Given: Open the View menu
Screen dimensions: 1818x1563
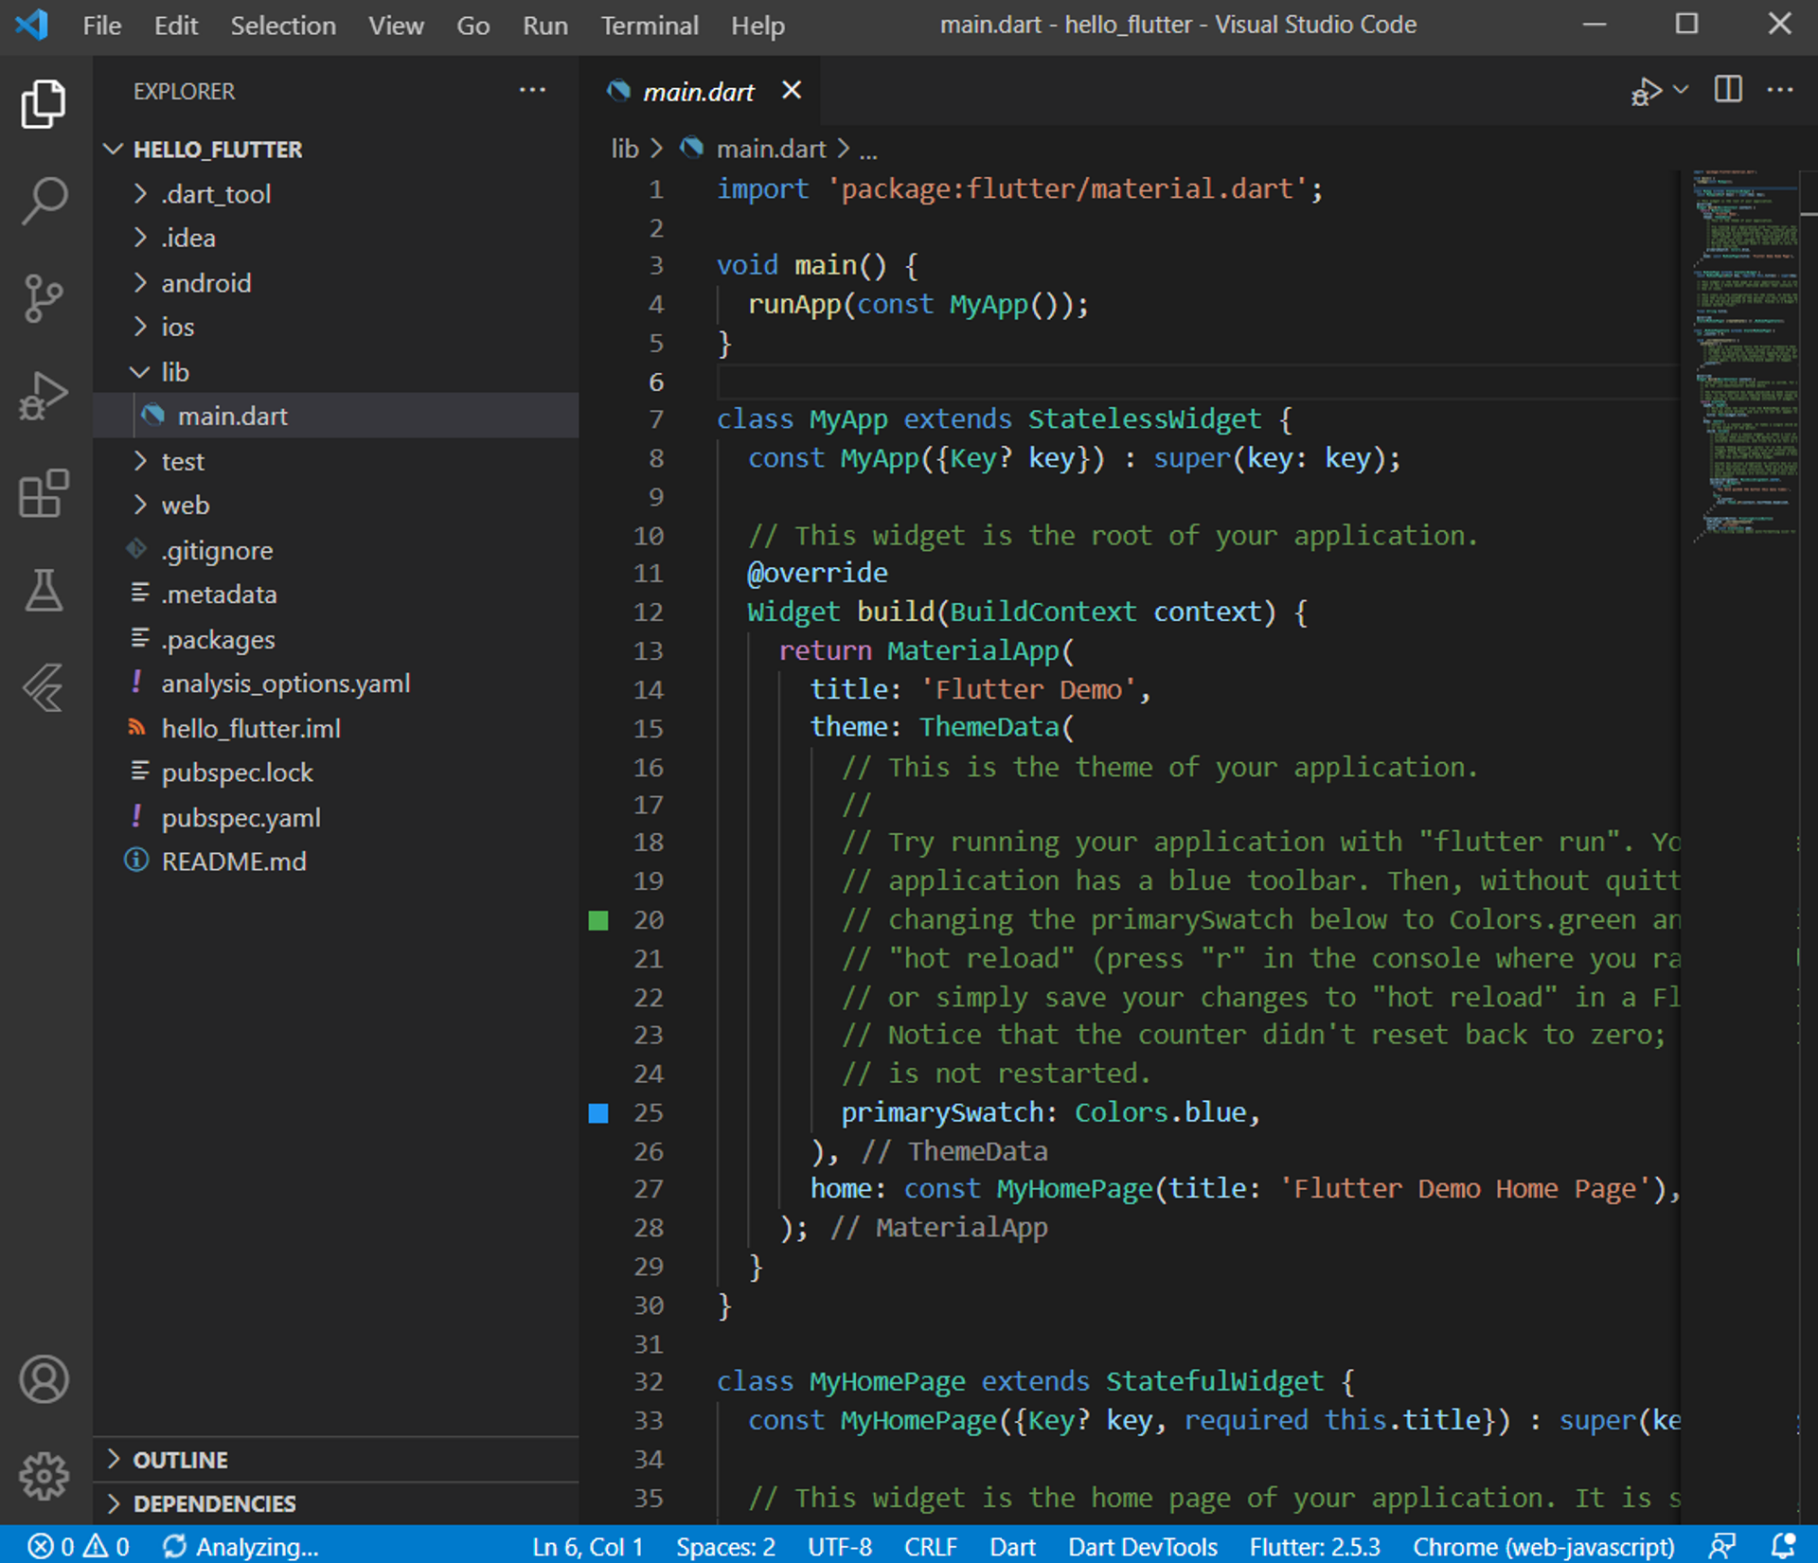Looking at the screenshot, I should click(x=396, y=26).
